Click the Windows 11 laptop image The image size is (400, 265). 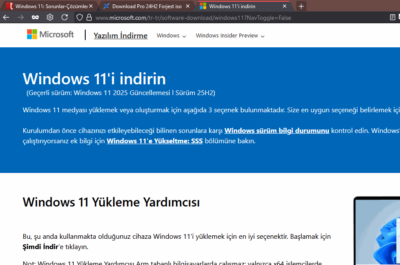(377, 231)
